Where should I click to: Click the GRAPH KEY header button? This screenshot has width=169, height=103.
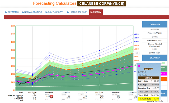(155, 58)
